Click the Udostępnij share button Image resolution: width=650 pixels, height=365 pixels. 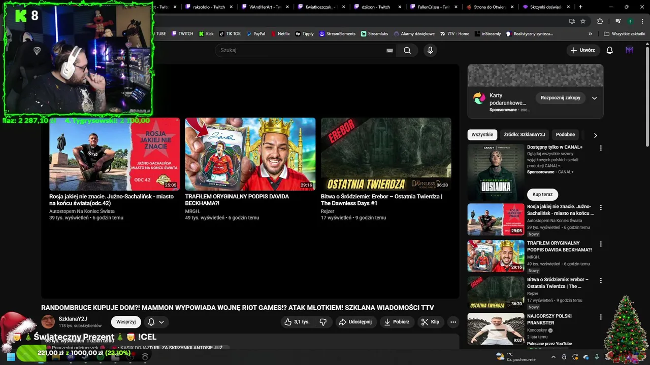(x=355, y=322)
